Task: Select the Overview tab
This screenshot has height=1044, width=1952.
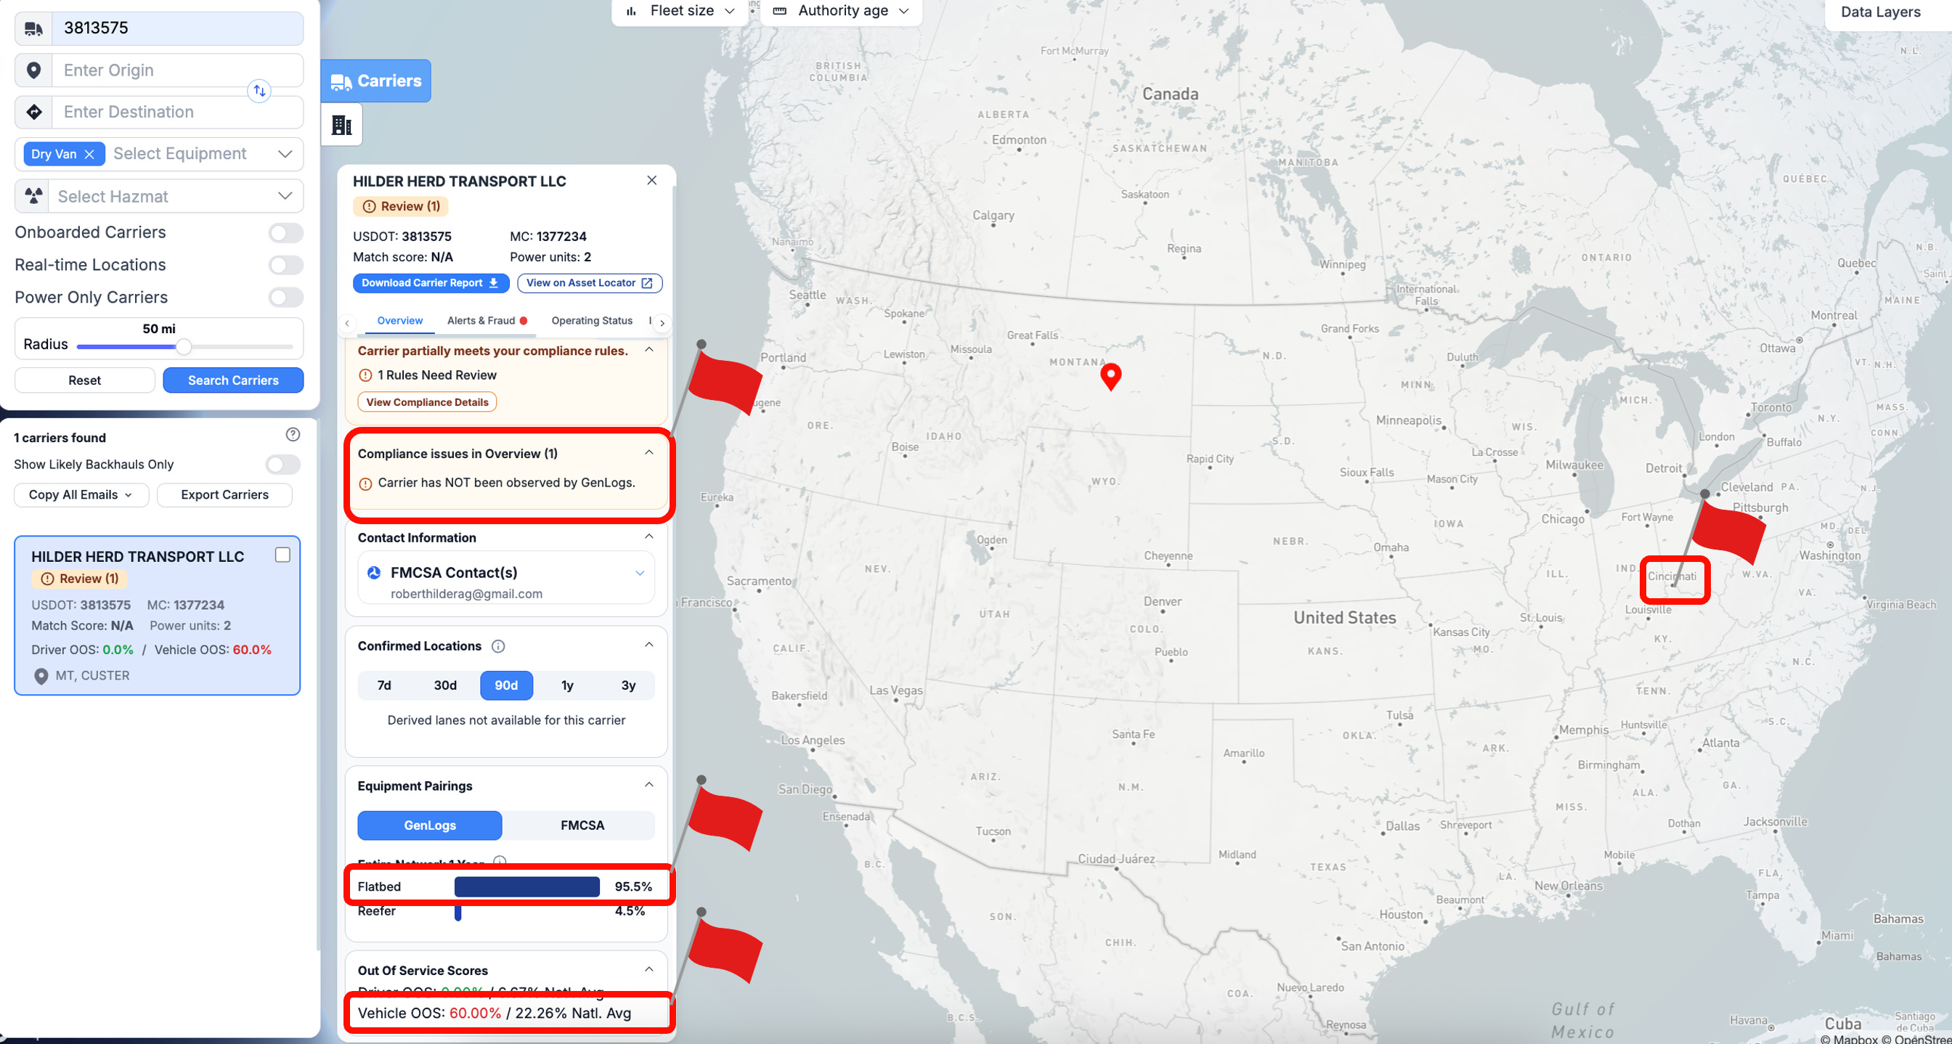Action: click(399, 321)
